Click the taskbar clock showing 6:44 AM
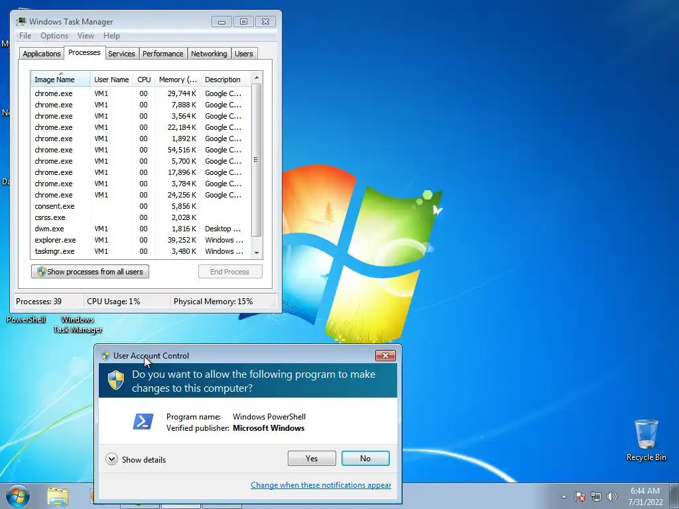Viewport: 679px width, 509px height. [645, 496]
